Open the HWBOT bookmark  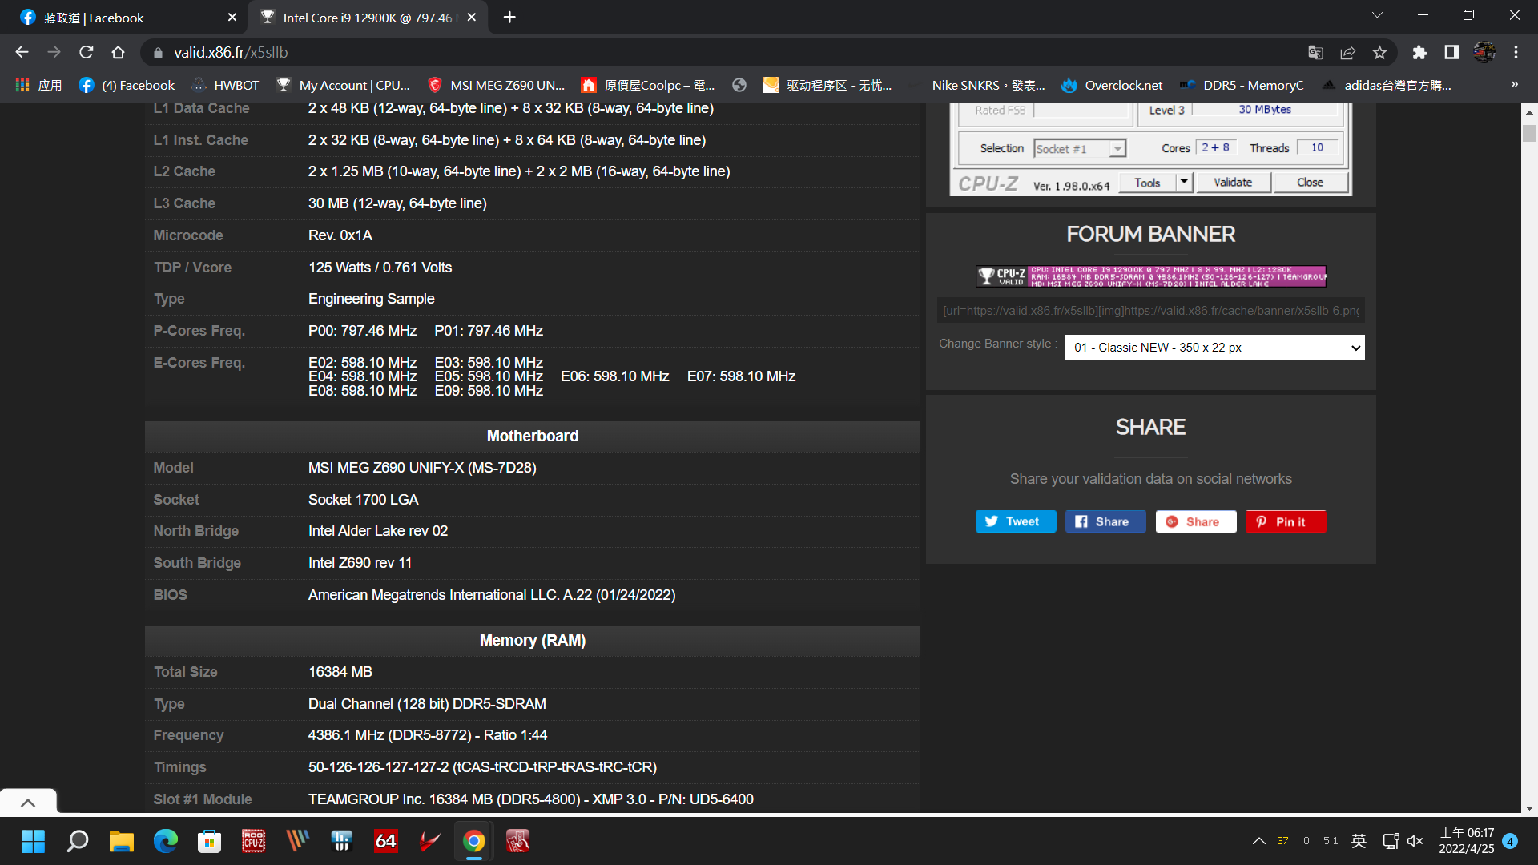point(225,85)
